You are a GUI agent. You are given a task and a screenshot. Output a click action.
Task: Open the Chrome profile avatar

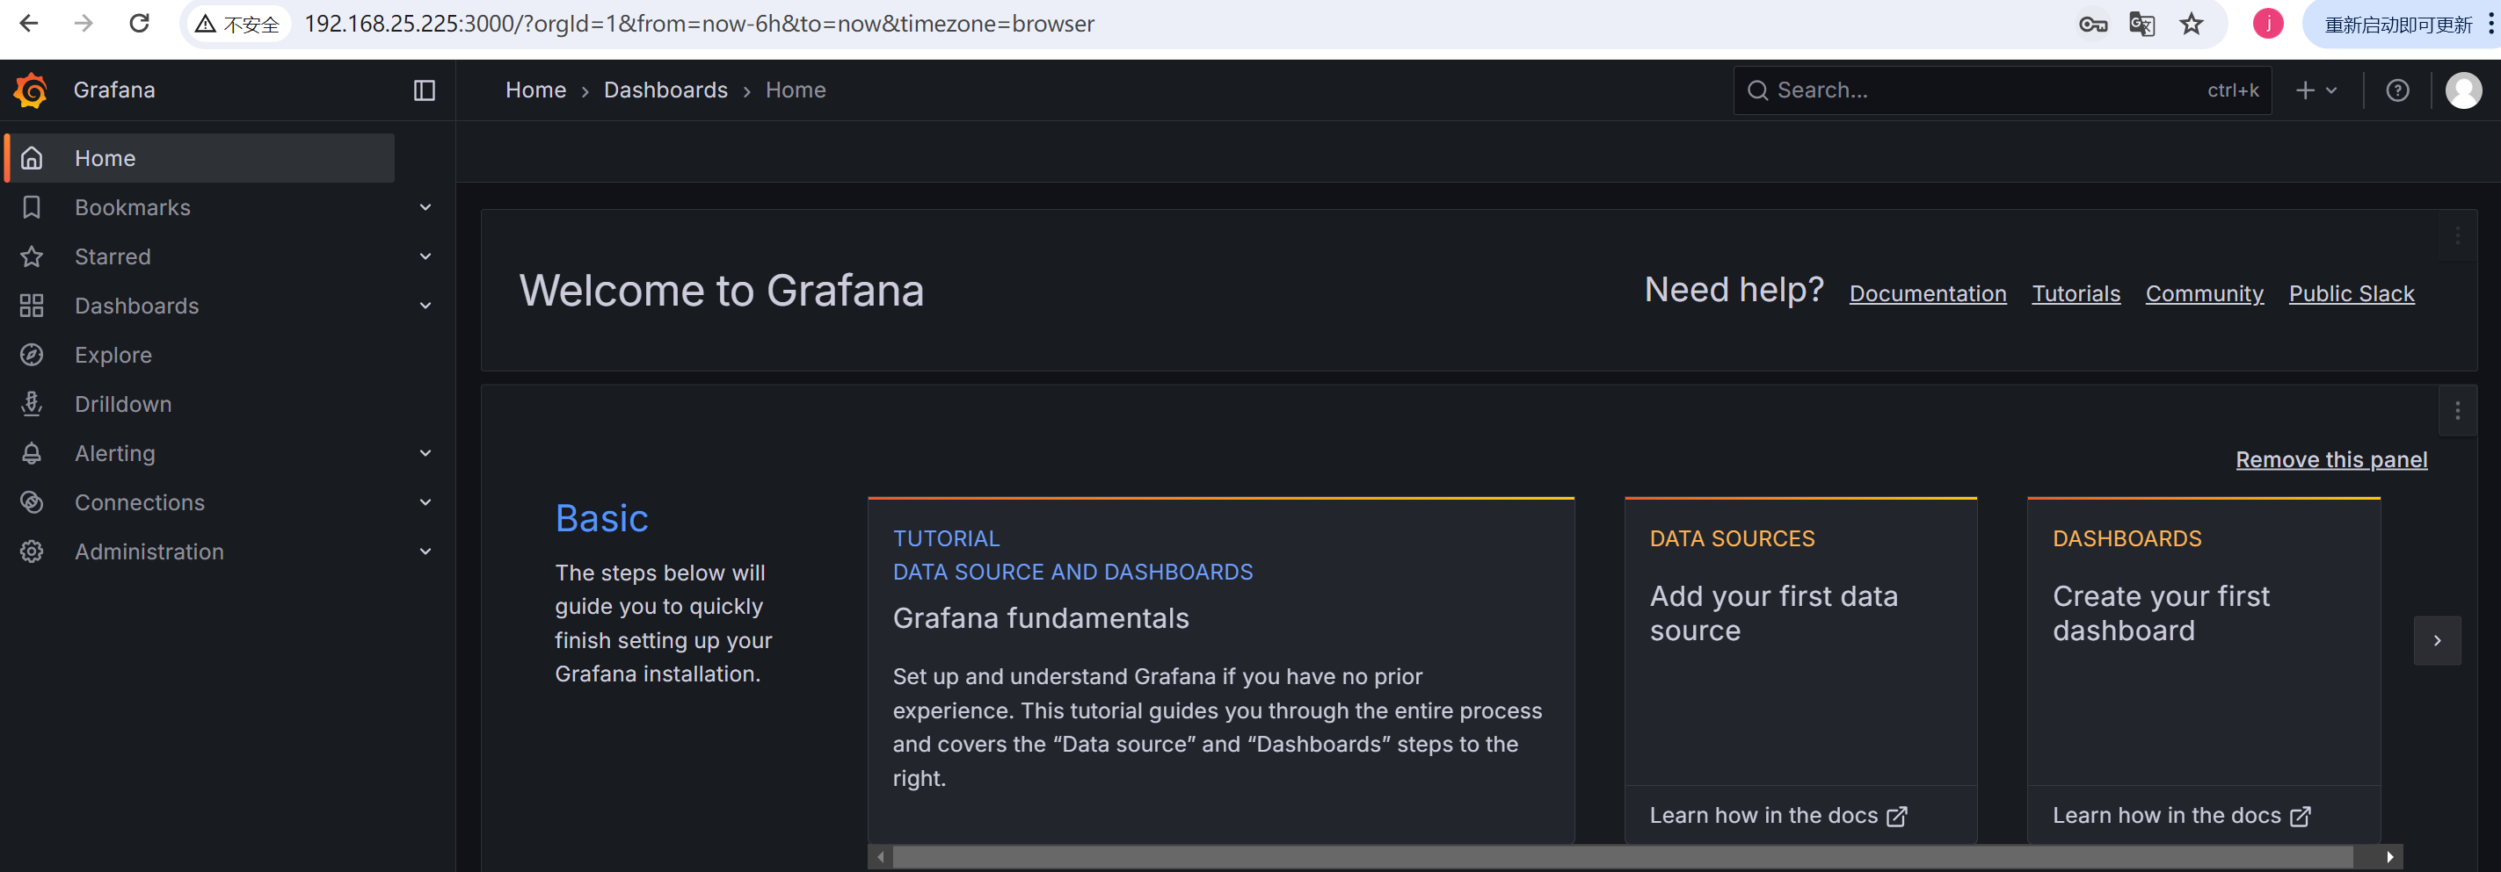pyautogui.click(x=2268, y=24)
